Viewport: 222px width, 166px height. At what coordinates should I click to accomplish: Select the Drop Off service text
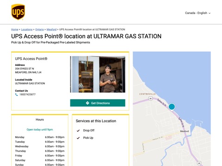[89, 130]
